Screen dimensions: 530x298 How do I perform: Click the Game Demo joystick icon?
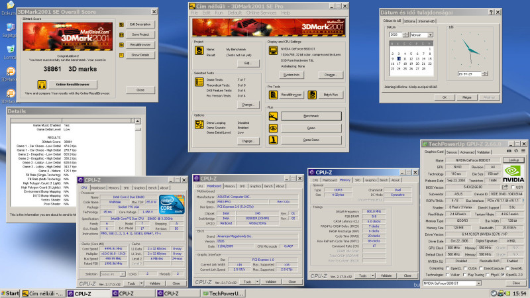[x=274, y=140]
